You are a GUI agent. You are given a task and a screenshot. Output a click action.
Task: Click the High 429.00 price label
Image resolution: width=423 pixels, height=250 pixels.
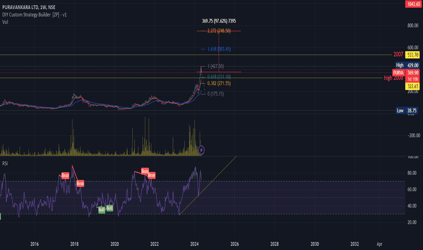[407, 65]
